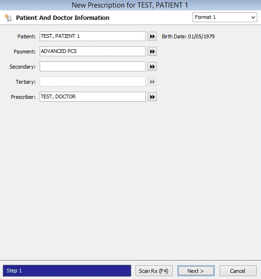261x279 pixels.
Task: Click the Scan Rx (F4) button
Action: point(154,271)
